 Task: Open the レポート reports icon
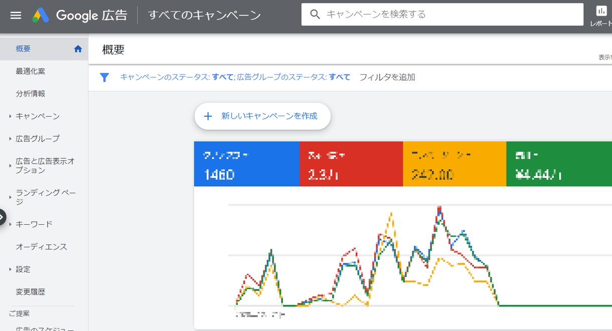(x=601, y=15)
